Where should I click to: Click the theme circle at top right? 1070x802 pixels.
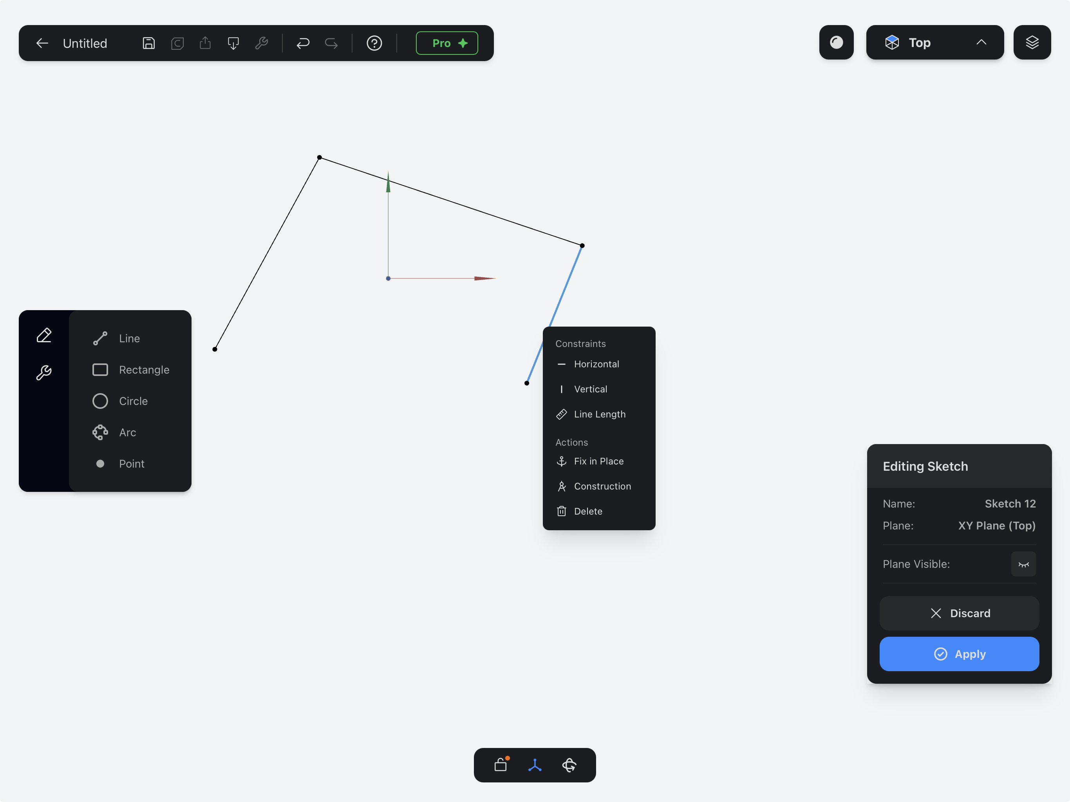click(x=836, y=43)
